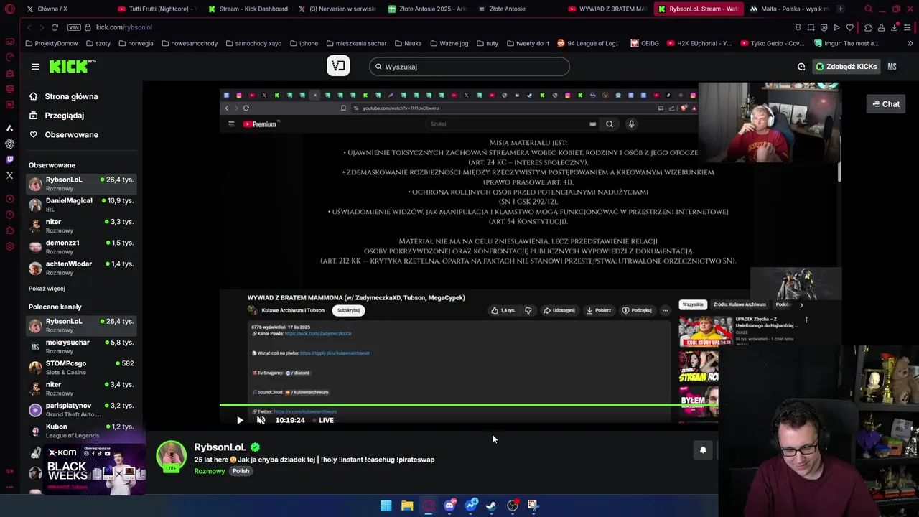Open achtenWlodar followed channel

[x=81, y=268]
